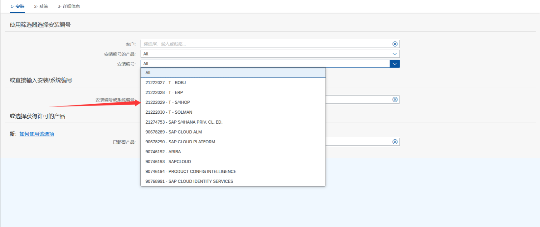
Task: Open the 3- 详细信息 tab
Action: (x=69, y=6)
